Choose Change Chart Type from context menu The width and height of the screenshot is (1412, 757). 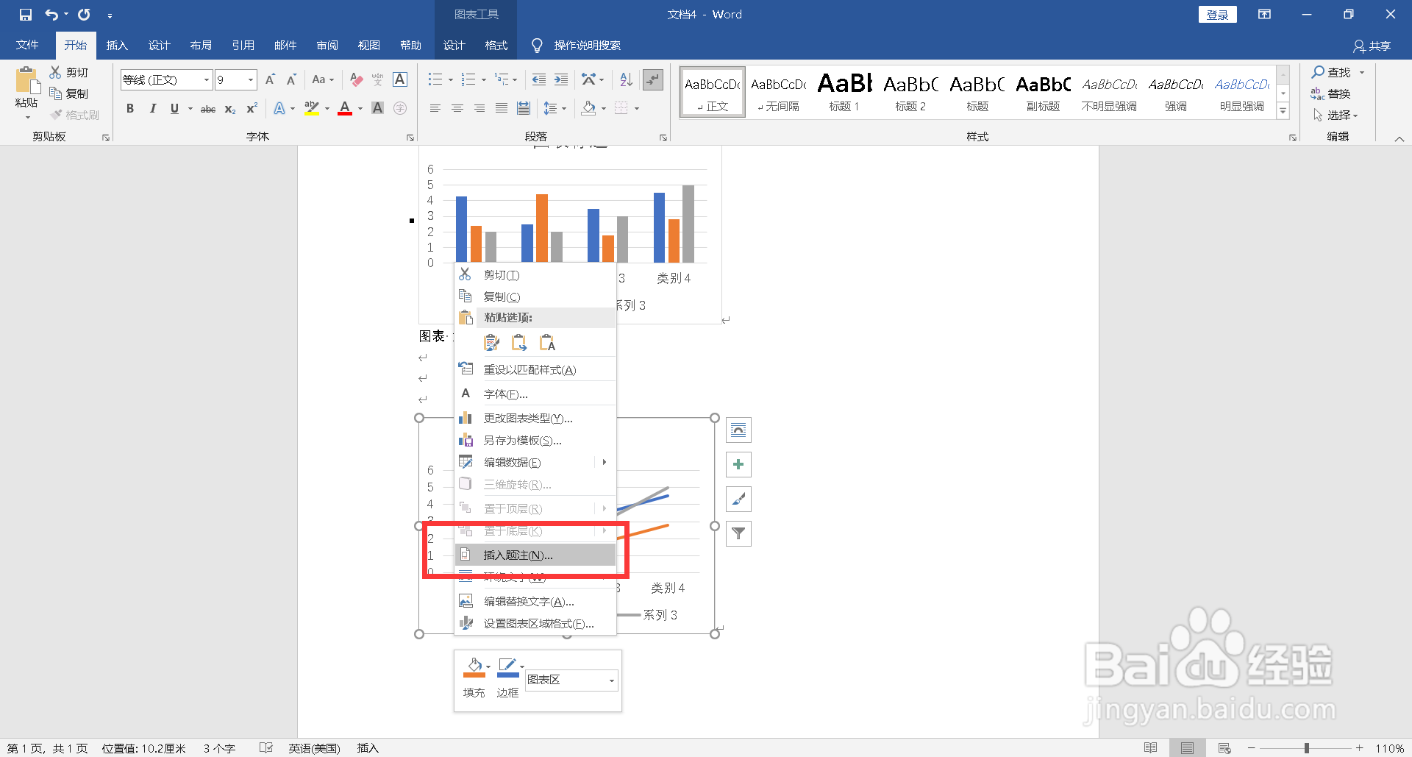point(535,419)
